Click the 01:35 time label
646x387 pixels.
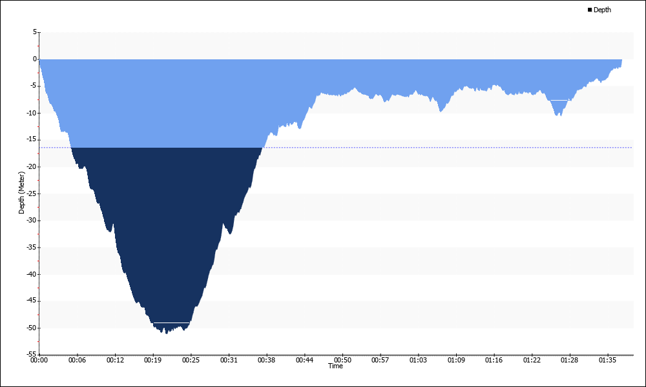tap(608, 361)
